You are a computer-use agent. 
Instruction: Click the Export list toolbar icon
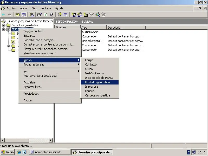pos(51,15)
